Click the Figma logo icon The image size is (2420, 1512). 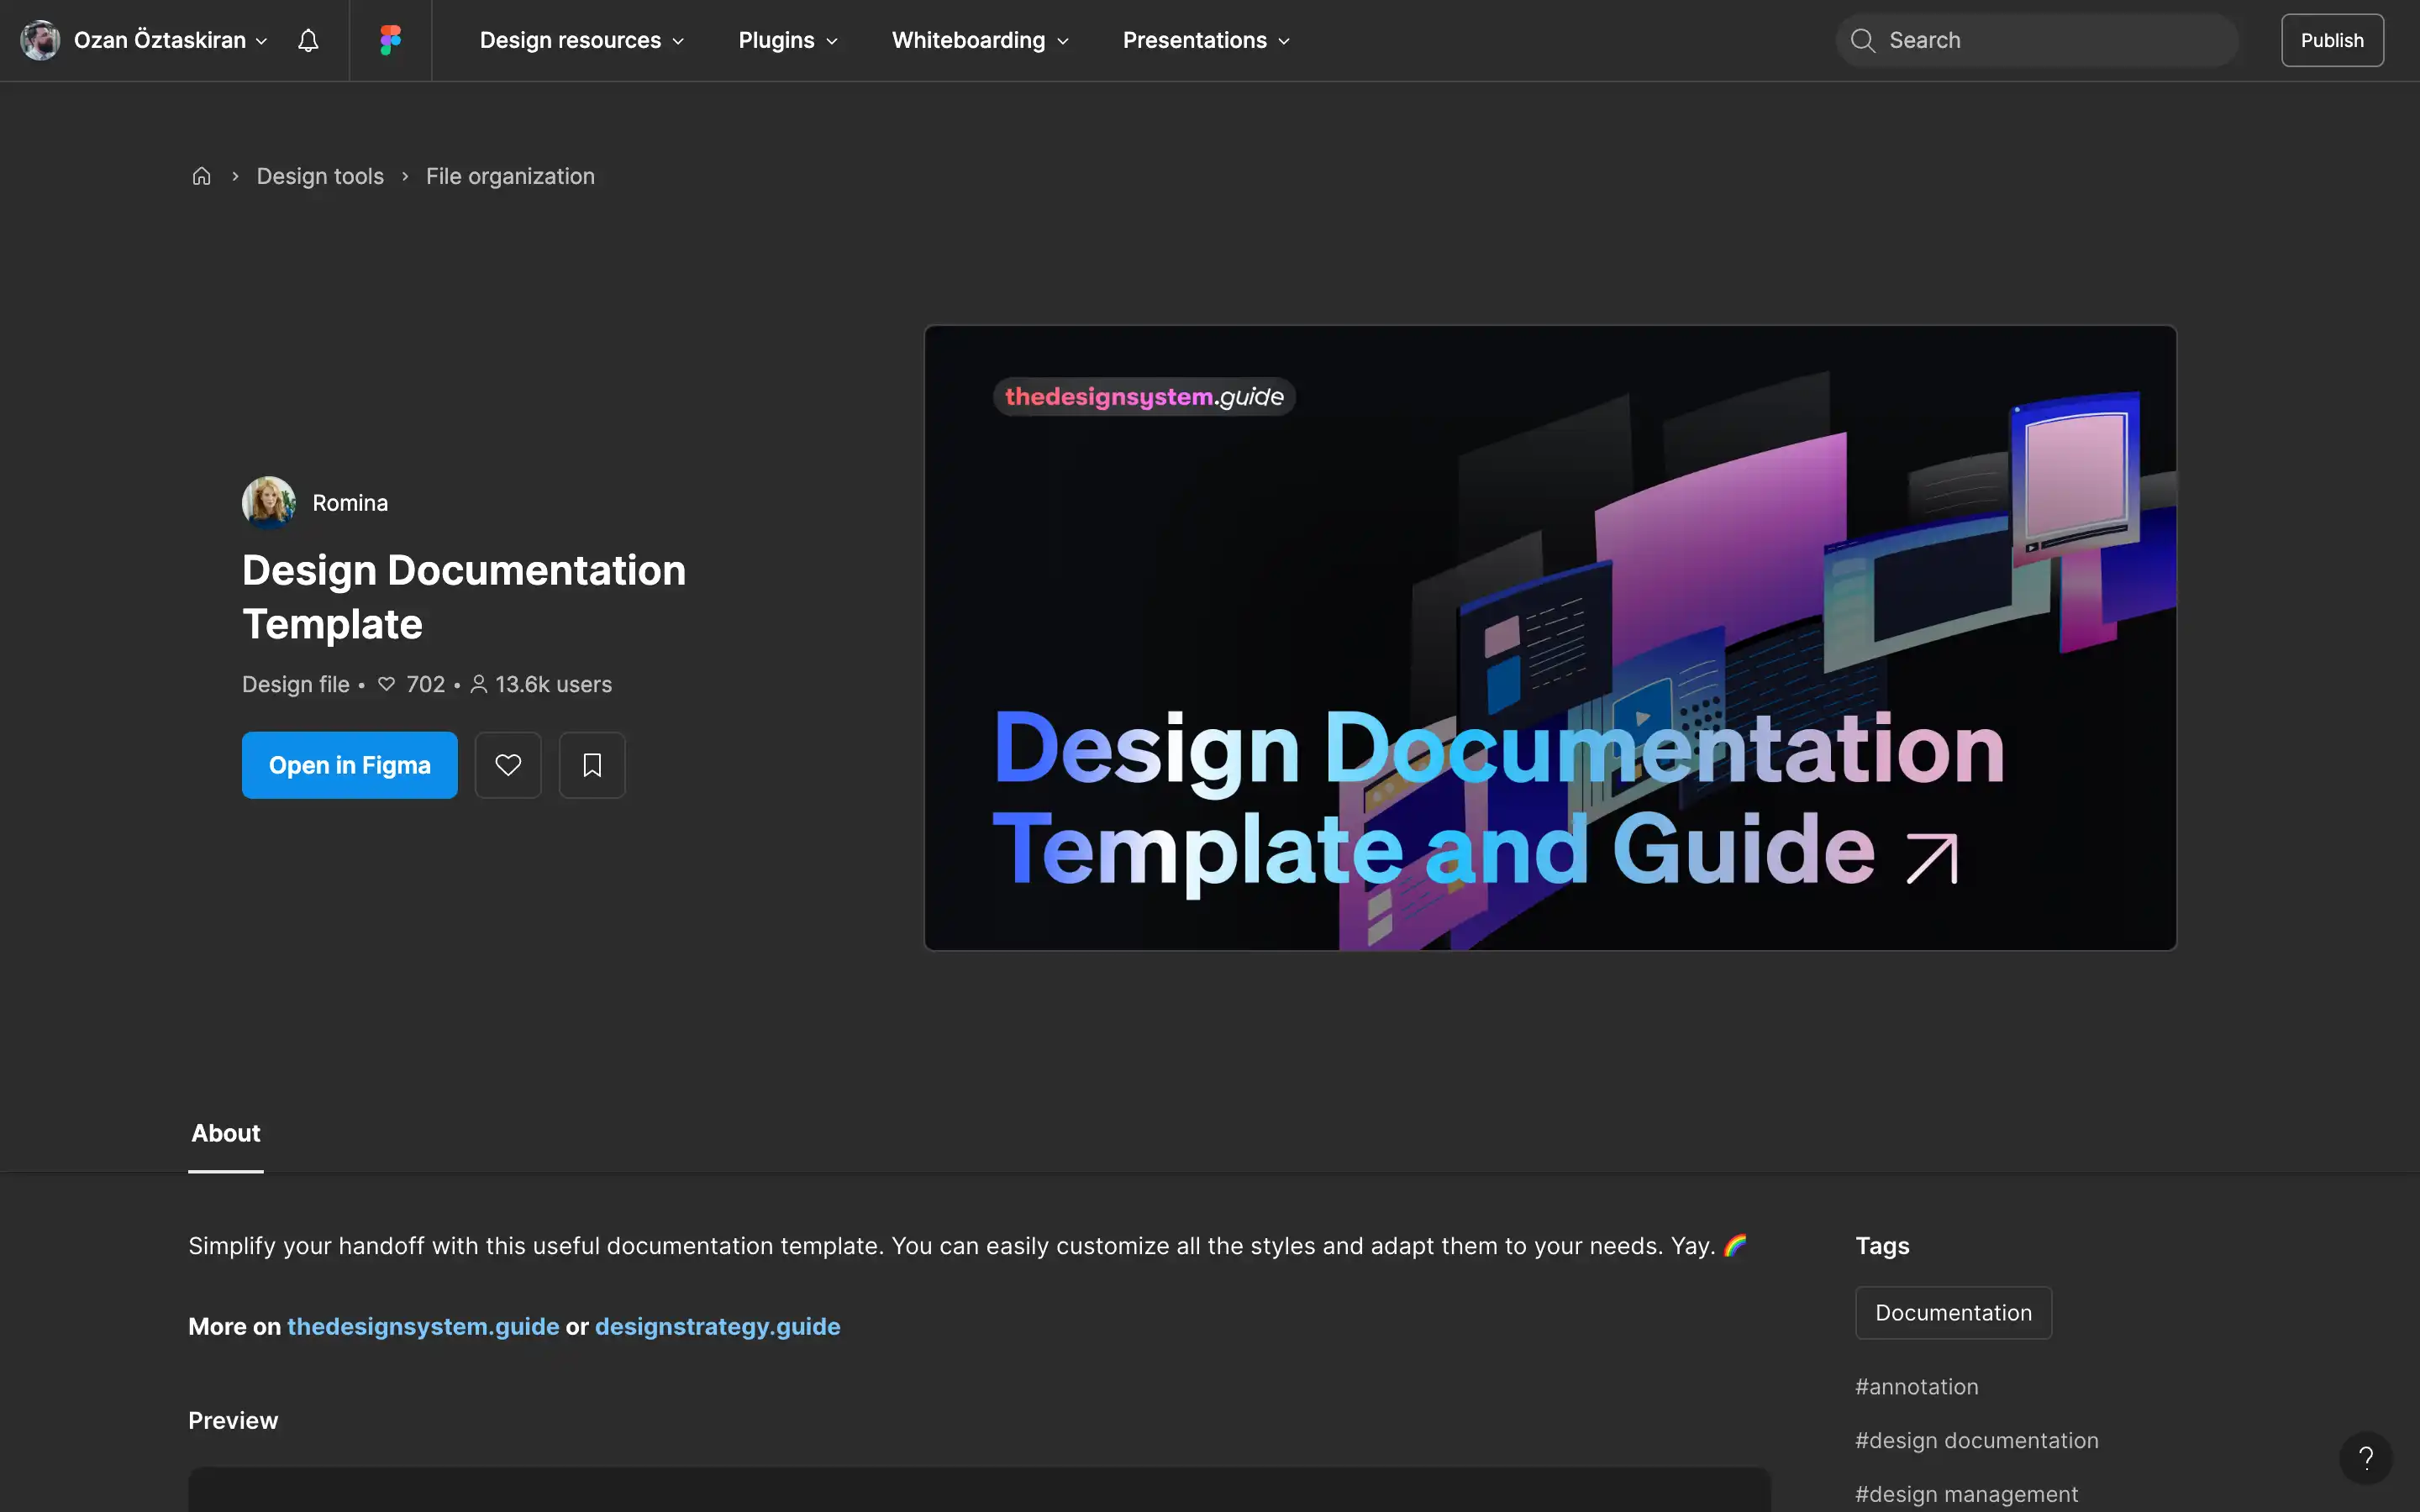[390, 40]
